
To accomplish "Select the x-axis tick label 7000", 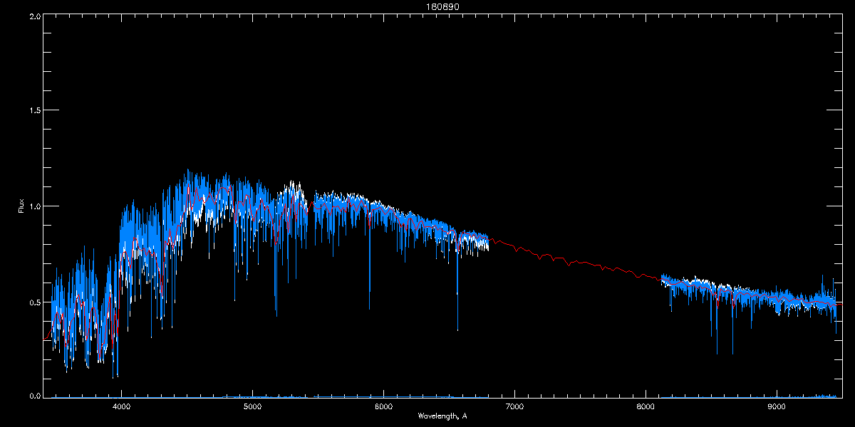I will click(x=514, y=406).
